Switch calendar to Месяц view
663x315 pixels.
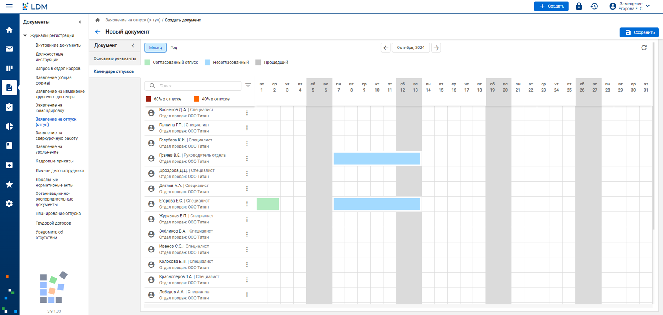pyautogui.click(x=155, y=48)
